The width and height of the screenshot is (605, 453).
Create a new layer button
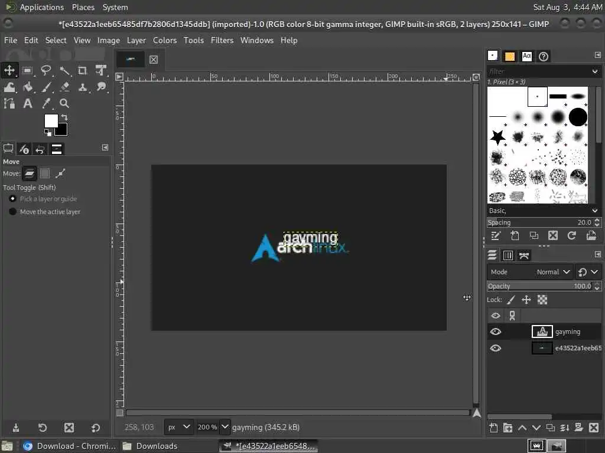click(x=493, y=428)
